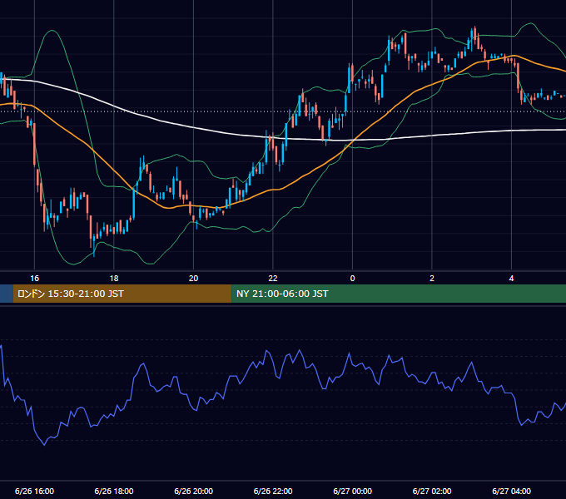Click the NY 21:00-06:00 JST session bar
The width and height of the screenshot is (566, 499).
(399, 294)
